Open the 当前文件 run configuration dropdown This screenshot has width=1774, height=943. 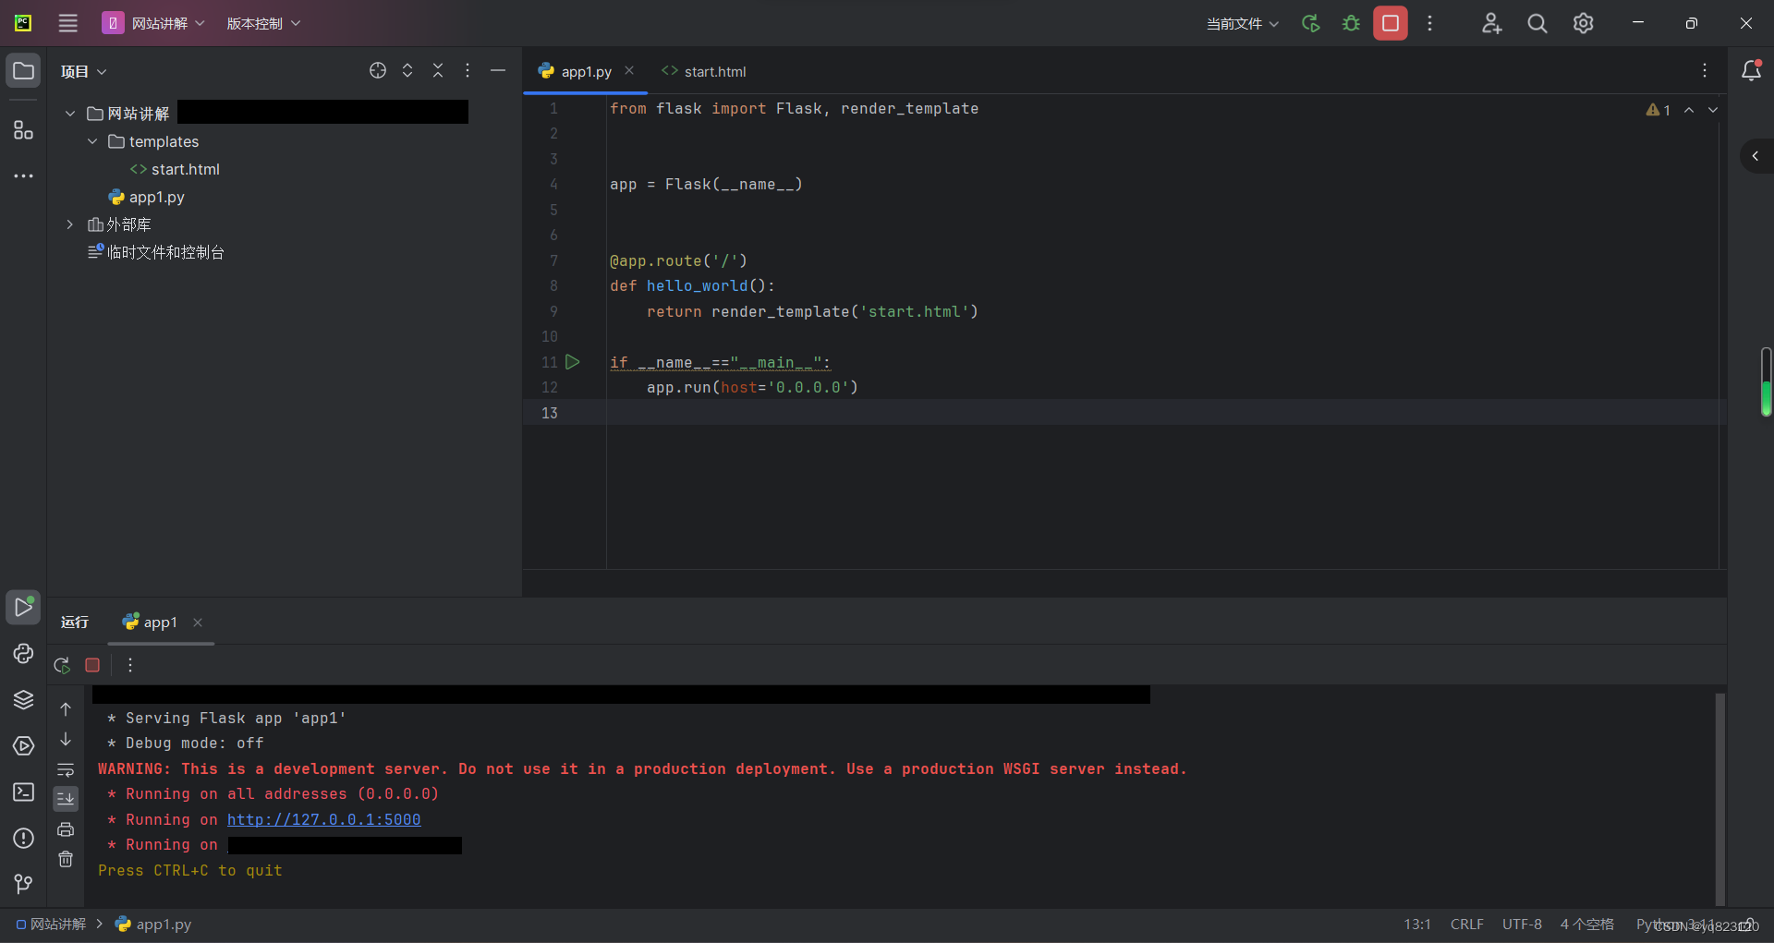point(1243,23)
